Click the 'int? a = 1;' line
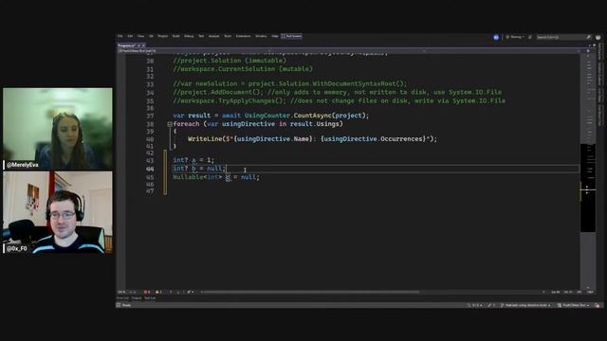Viewport: 607px width, 341px height. (193, 160)
